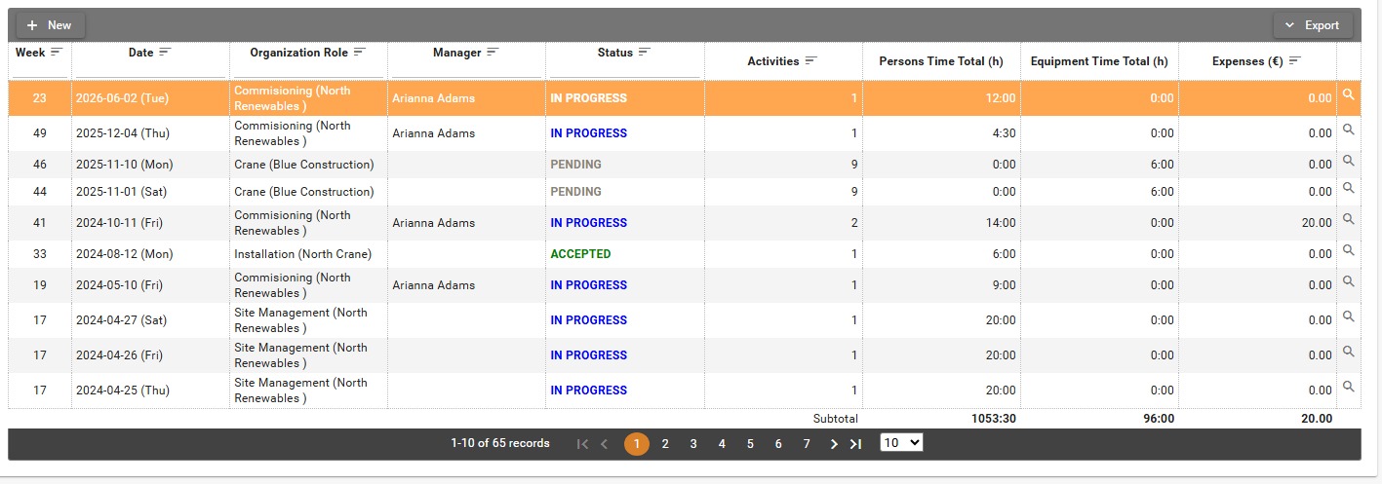The height and width of the screenshot is (484, 1382).
Task: Click Arianna Adams in week 19 row
Action: coord(434,285)
